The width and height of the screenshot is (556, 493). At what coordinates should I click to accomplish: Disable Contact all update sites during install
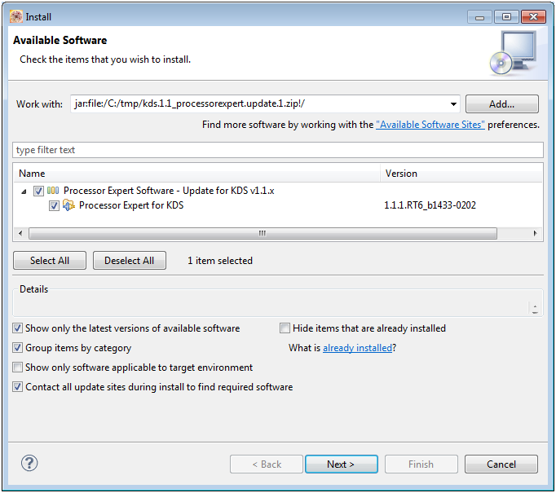point(17,387)
